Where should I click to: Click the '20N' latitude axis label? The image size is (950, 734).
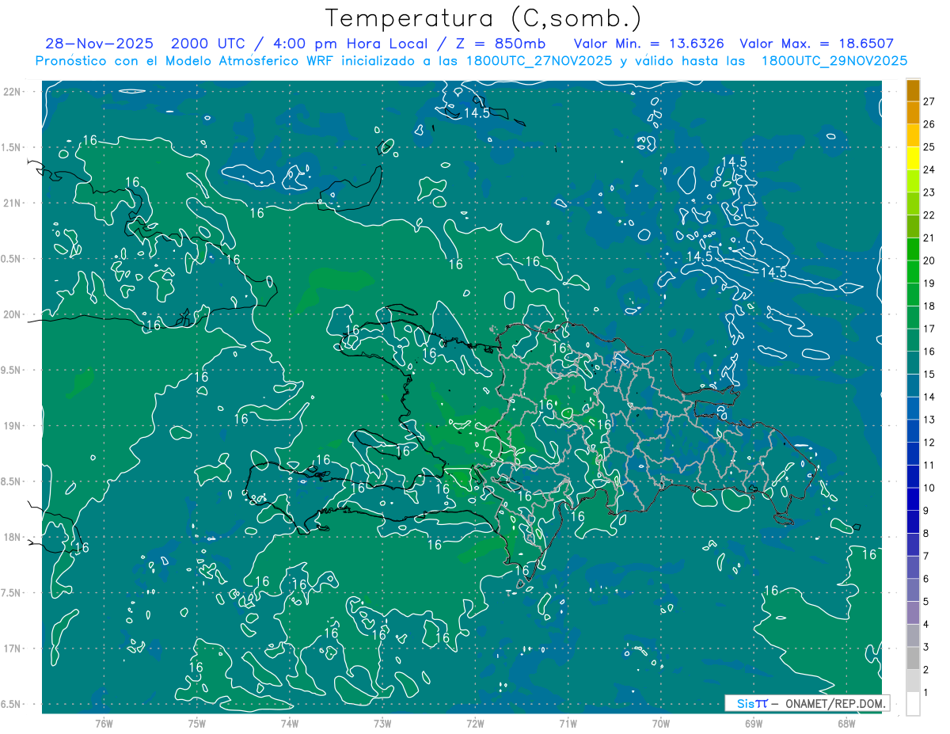(12, 314)
